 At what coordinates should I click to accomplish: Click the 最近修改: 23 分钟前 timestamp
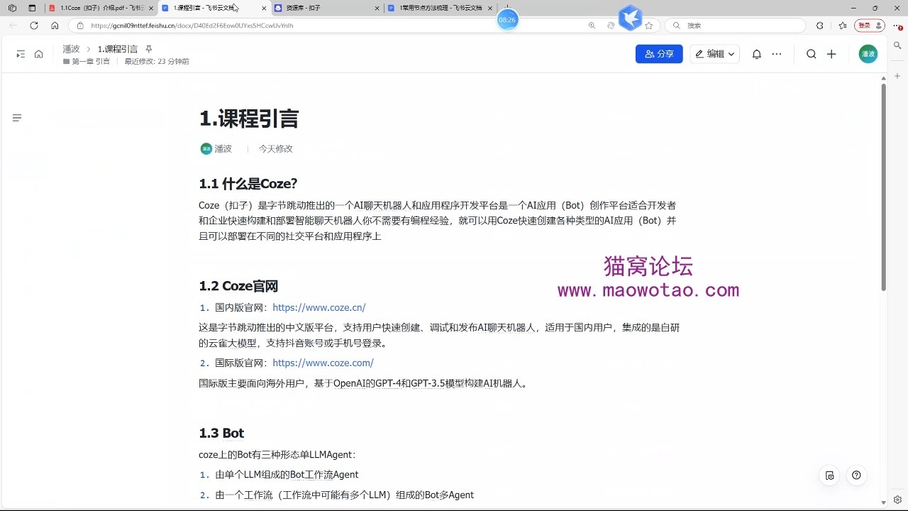[x=157, y=62]
